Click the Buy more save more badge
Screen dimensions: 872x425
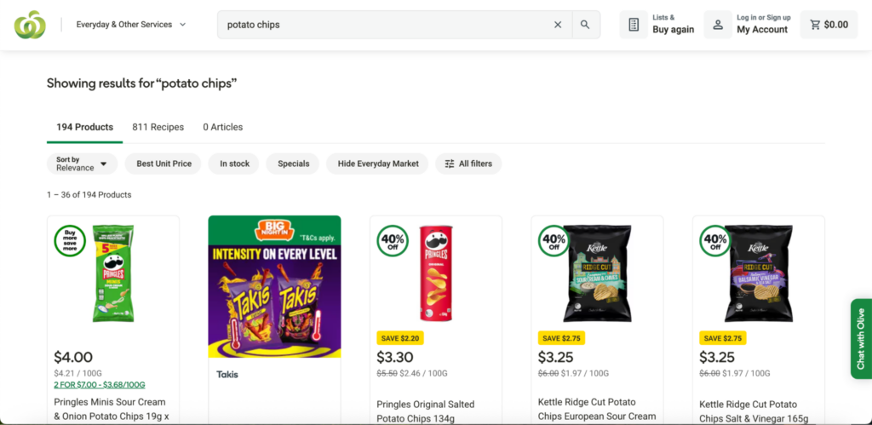(x=70, y=240)
